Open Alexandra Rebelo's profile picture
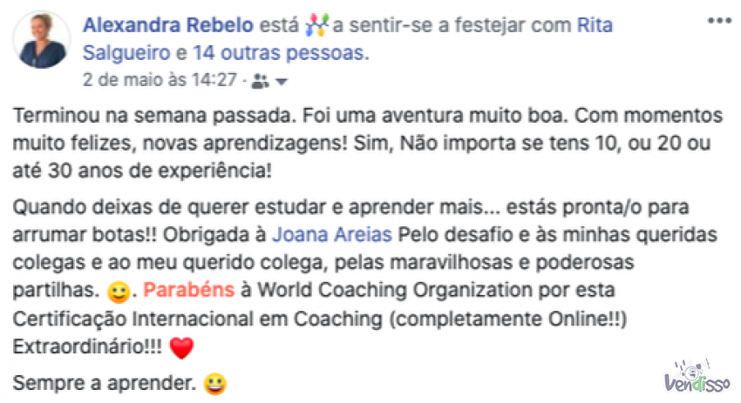The height and width of the screenshot is (403, 741). click(43, 39)
